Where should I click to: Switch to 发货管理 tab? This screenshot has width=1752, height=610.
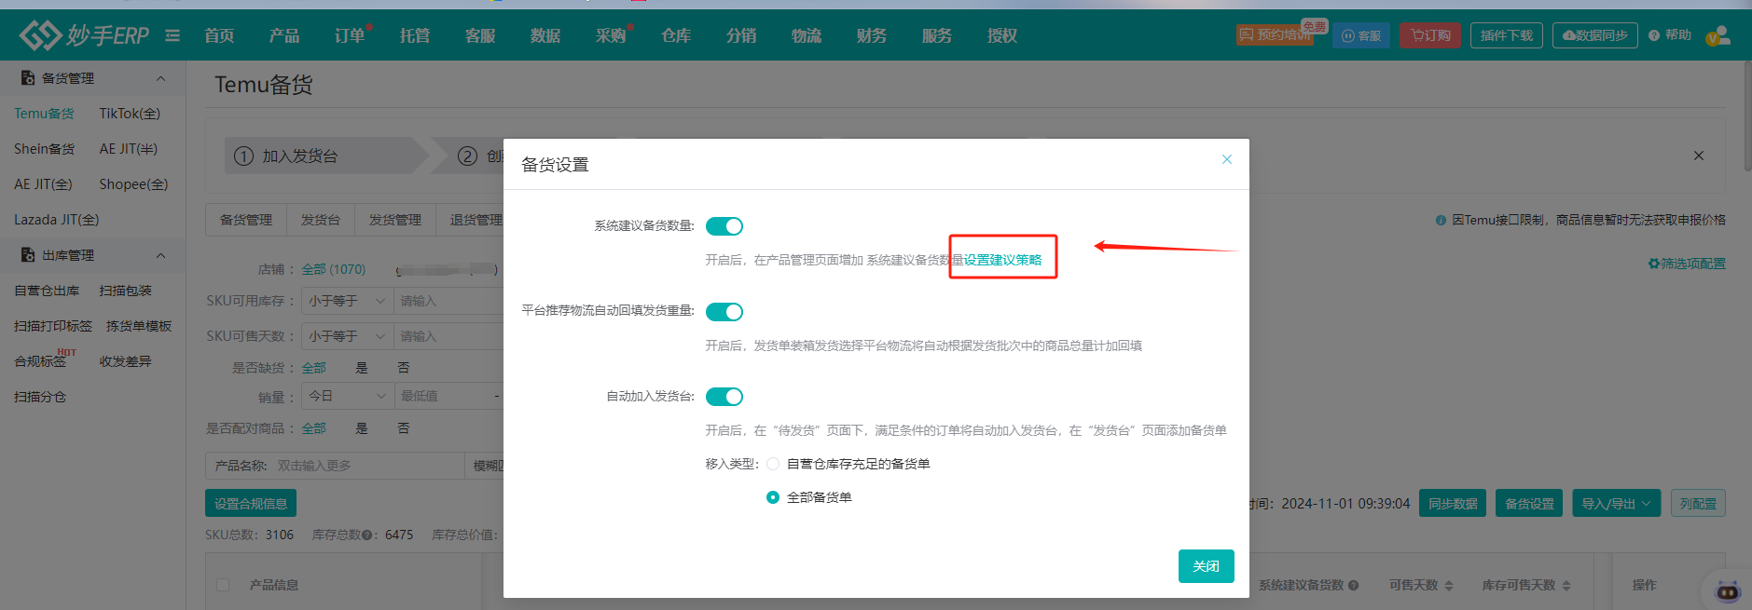(395, 220)
